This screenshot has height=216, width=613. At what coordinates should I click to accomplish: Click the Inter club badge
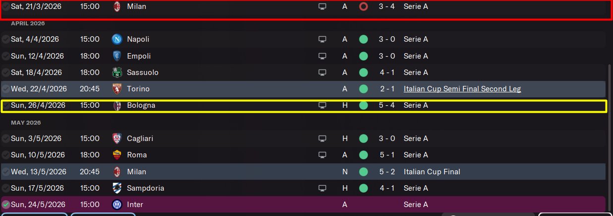[117, 205]
